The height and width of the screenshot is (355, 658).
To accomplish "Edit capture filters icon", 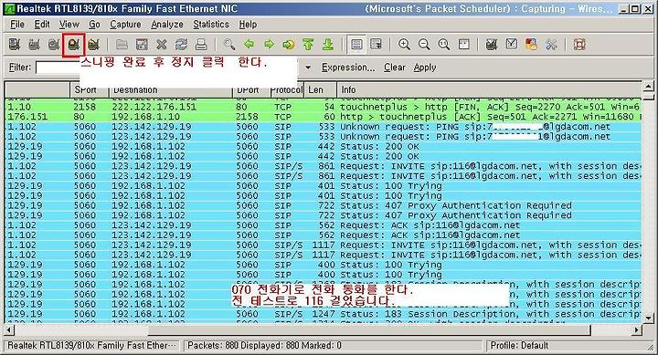I will [x=492, y=45].
